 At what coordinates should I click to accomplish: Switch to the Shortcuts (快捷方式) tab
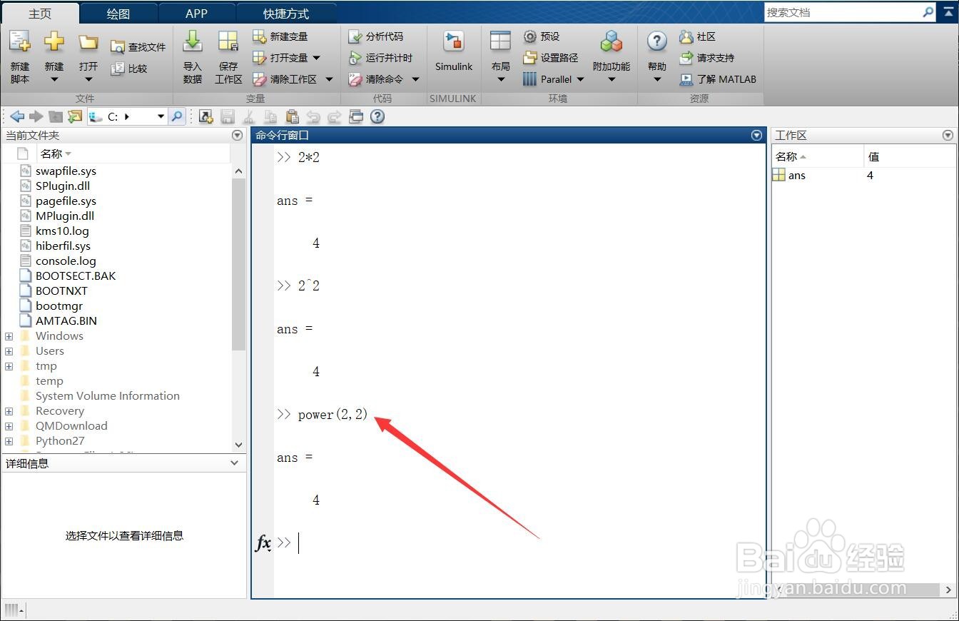286,14
